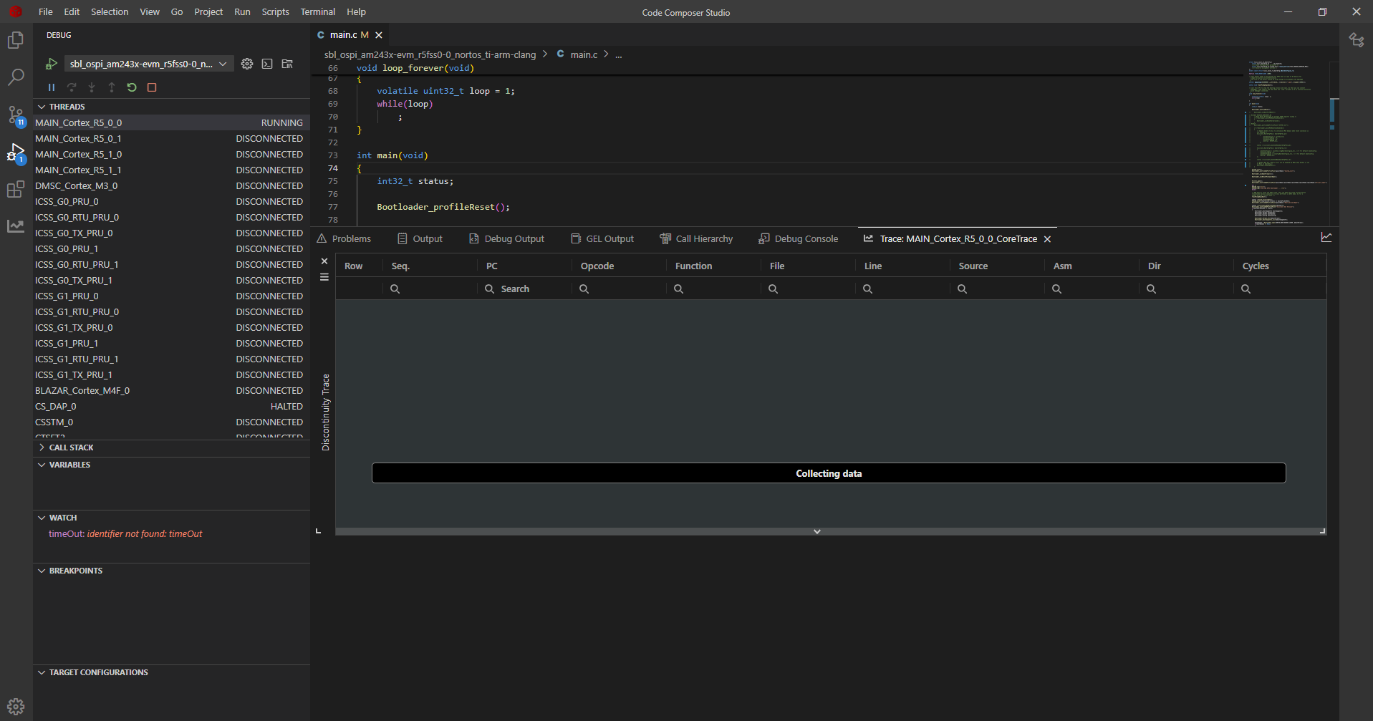
Task: Collapse the VARIABLES section
Action: 42,465
